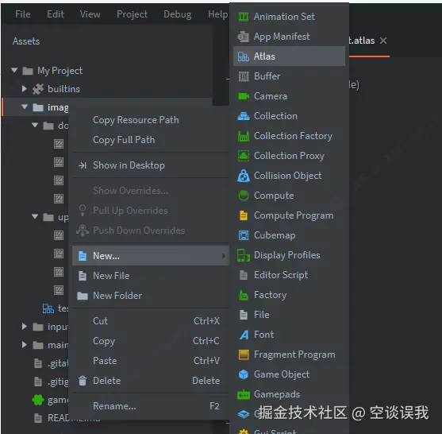442x434 pixels.
Task: Click the Gamepads icon
Action: (244, 394)
